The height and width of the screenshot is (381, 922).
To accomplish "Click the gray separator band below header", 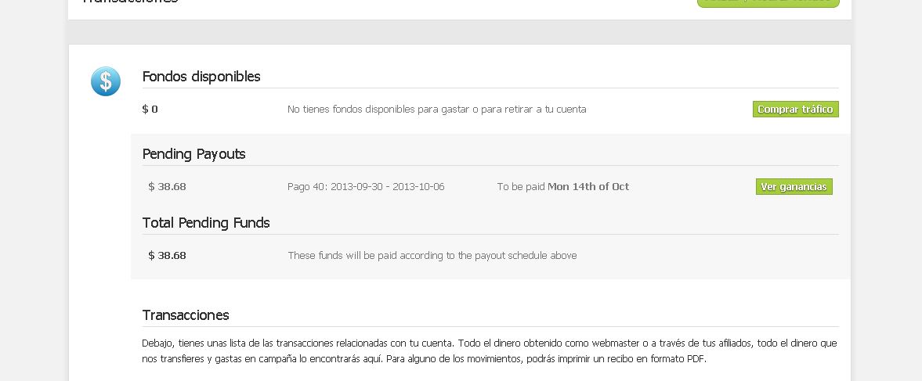I will point(459,32).
